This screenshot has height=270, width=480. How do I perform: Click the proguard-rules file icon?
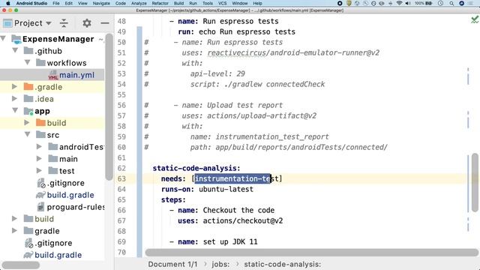click(40, 207)
